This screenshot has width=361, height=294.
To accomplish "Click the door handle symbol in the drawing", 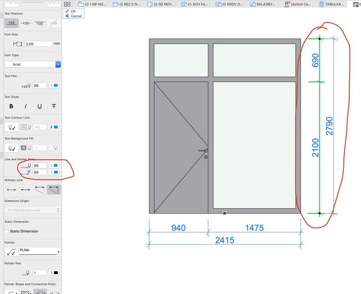I will pyautogui.click(x=204, y=151).
